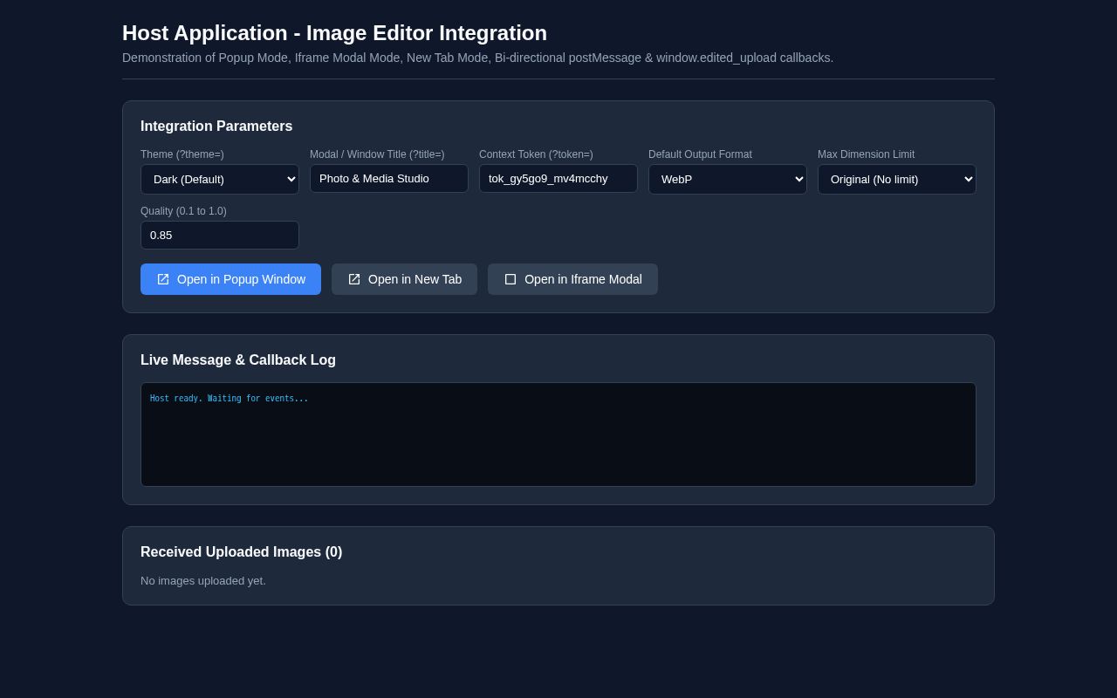
Task: Click the 'Max Dimension Limit' label
Action: pos(867,154)
